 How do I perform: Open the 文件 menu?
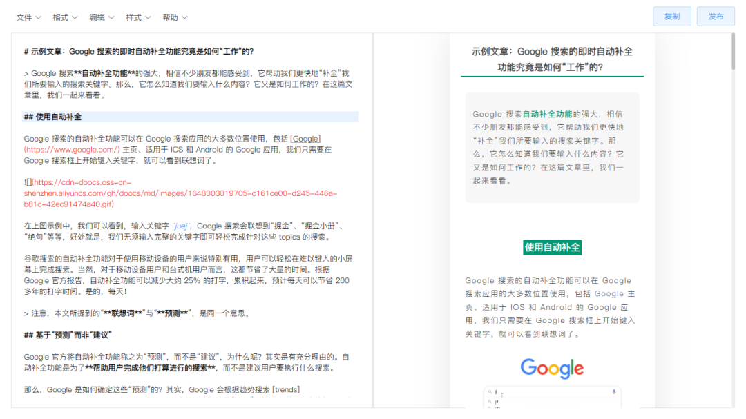pos(28,17)
